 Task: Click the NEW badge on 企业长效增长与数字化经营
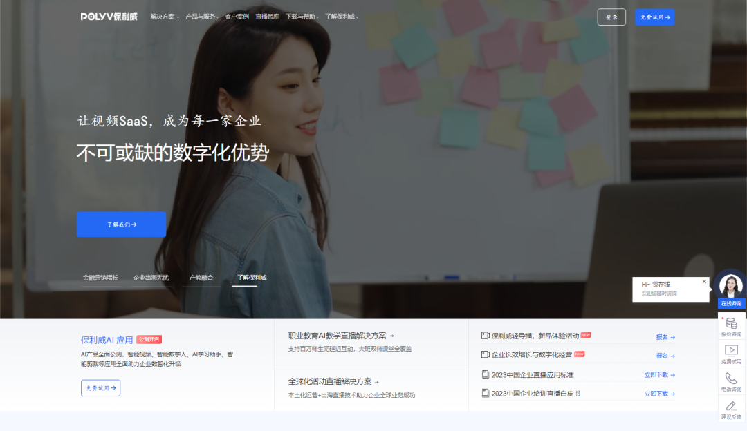pos(579,354)
